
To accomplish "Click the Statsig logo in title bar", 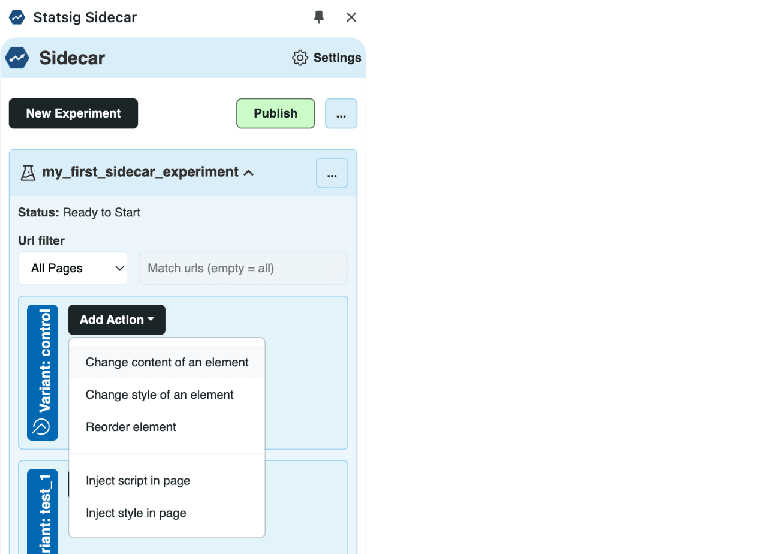I will tap(17, 17).
